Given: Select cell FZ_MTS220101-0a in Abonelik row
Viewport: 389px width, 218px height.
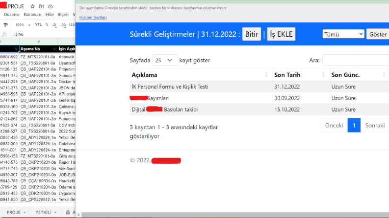Looking at the screenshot, I should [x=38, y=57].
